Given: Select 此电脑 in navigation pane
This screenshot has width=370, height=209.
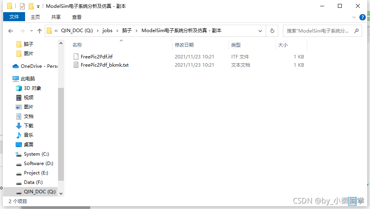Looking at the screenshot, I should point(27,79).
